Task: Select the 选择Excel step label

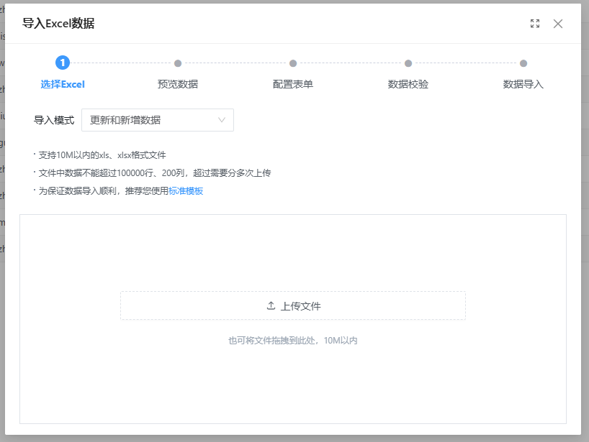Action: tap(63, 84)
